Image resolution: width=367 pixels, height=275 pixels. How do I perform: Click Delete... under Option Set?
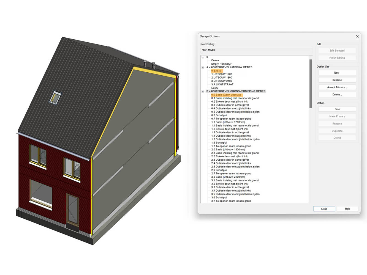point(337,95)
